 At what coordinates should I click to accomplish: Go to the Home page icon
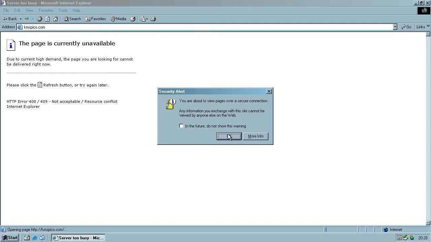tap(56, 19)
